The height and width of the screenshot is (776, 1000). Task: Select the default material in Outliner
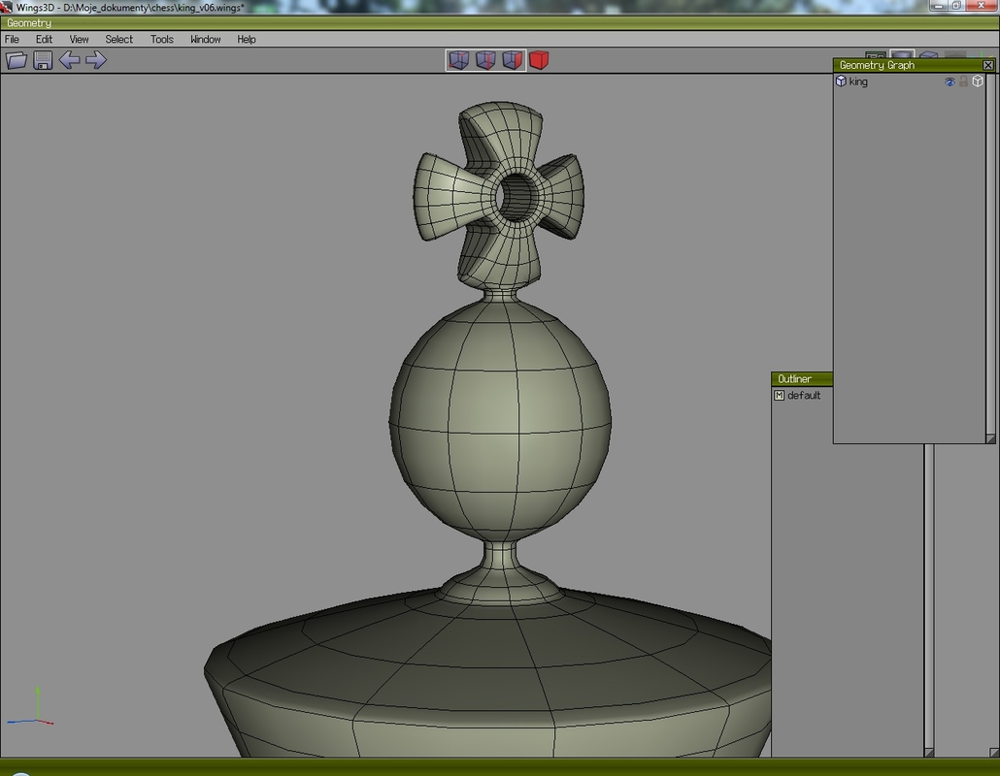click(803, 396)
